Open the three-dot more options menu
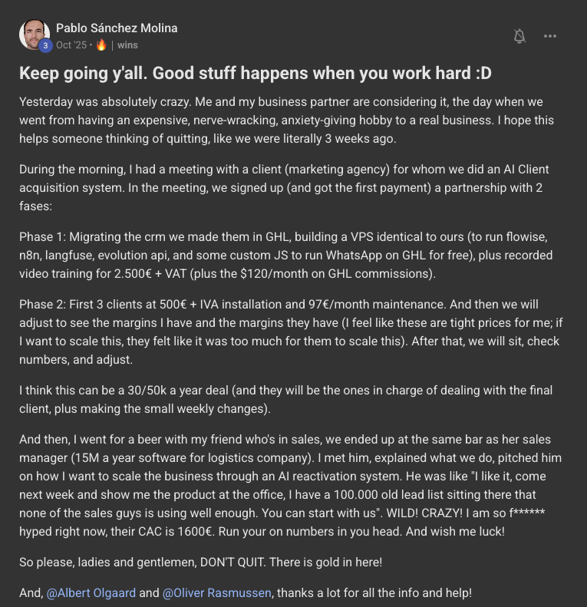Image resolution: width=587 pixels, height=607 pixels. click(x=549, y=36)
